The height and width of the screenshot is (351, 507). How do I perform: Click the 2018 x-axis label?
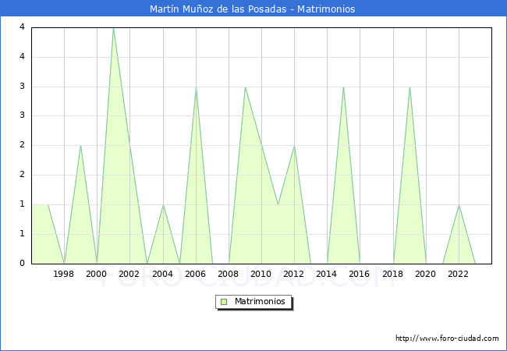tap(393, 274)
